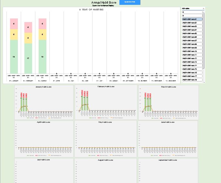Select the August Habit Score chart title
Image resolution: width=221 pixels, height=183 pixels.
pyautogui.click(x=105, y=160)
